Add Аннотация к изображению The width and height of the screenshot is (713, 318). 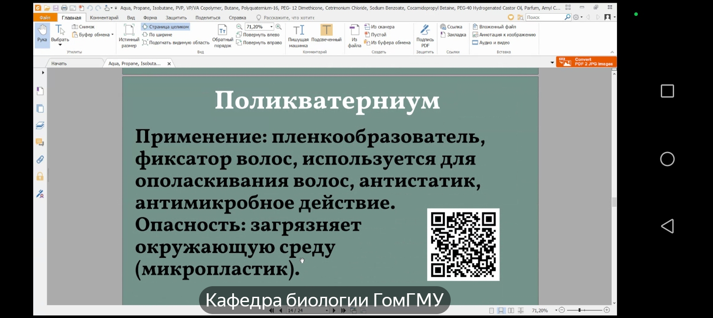[x=504, y=34]
